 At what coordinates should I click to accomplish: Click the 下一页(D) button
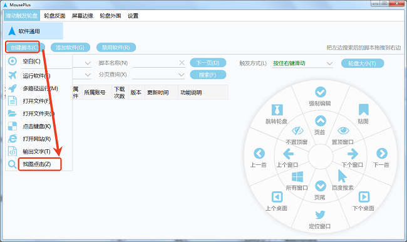pyautogui.click(x=208, y=63)
